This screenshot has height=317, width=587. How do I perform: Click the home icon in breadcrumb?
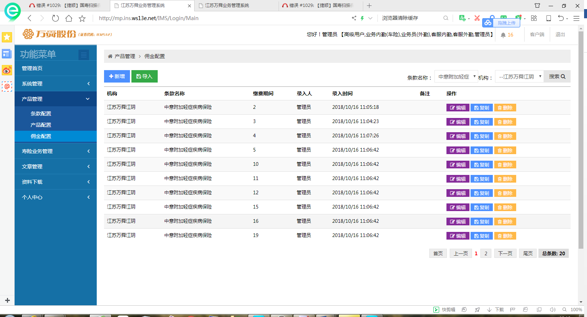110,56
